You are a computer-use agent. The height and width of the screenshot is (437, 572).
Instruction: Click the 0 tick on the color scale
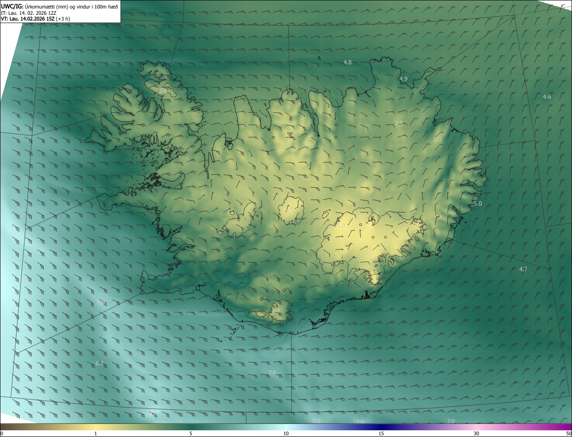click(x=2, y=433)
